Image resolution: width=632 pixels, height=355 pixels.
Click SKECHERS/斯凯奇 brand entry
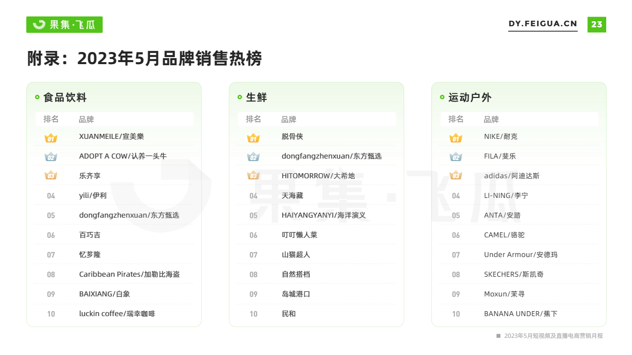[x=514, y=274]
